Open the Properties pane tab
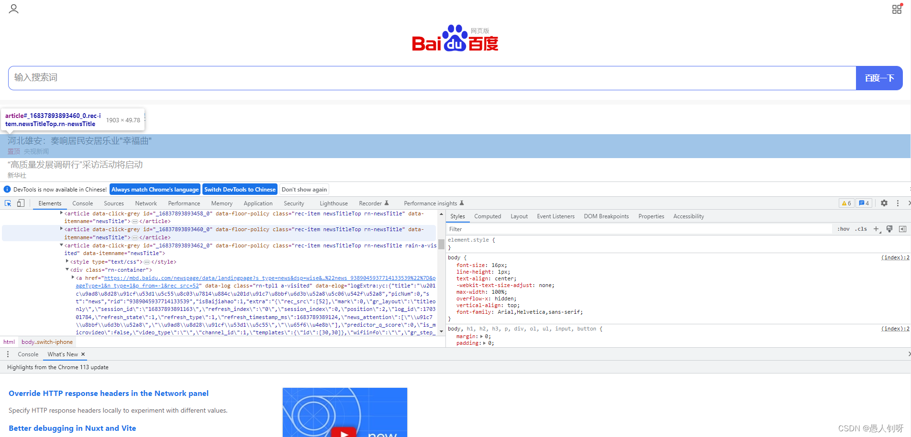 coord(651,216)
